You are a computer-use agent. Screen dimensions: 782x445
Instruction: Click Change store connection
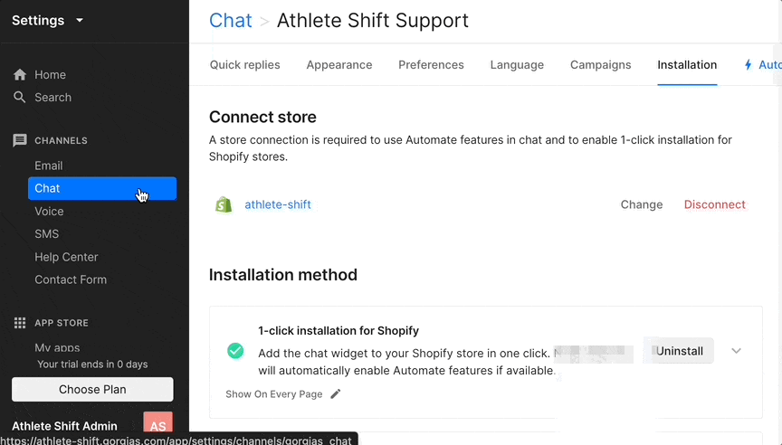coord(642,204)
